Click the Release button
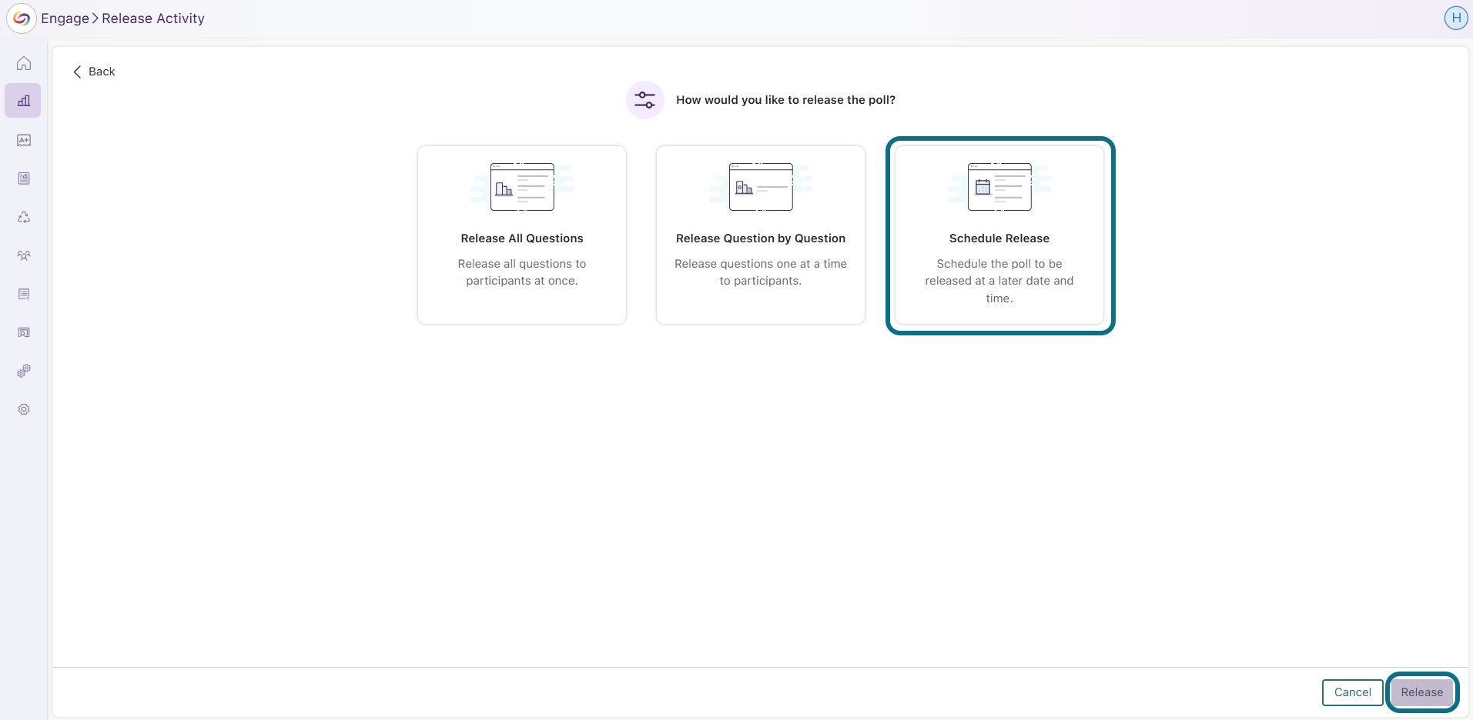Viewport: 1473px width, 720px height. click(x=1422, y=692)
